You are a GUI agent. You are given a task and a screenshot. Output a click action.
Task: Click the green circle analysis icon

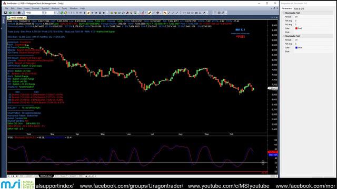(112, 13)
